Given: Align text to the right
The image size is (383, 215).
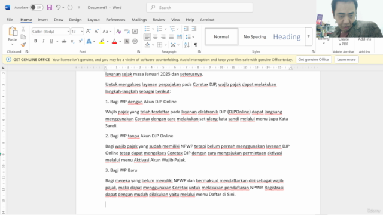Looking at the screenshot, I should click(163, 37).
